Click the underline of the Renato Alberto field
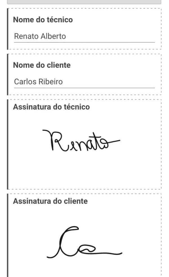This screenshot has width=169, height=277. pyautogui.click(x=84, y=42)
